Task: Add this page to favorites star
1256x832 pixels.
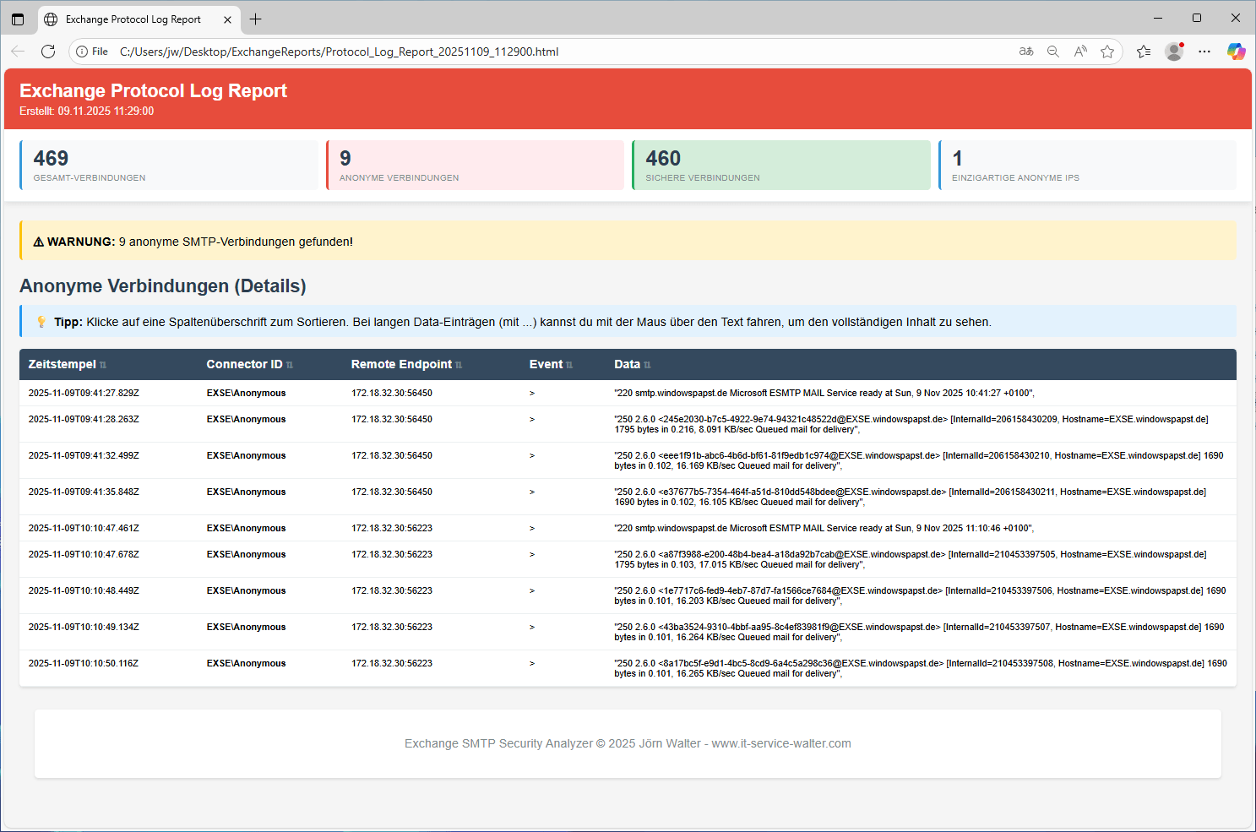Action: point(1107,52)
